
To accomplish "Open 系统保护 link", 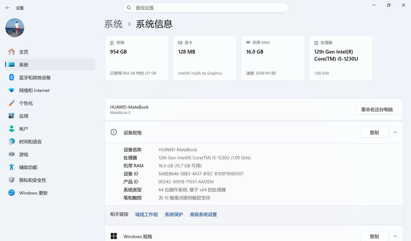I will click(174, 215).
